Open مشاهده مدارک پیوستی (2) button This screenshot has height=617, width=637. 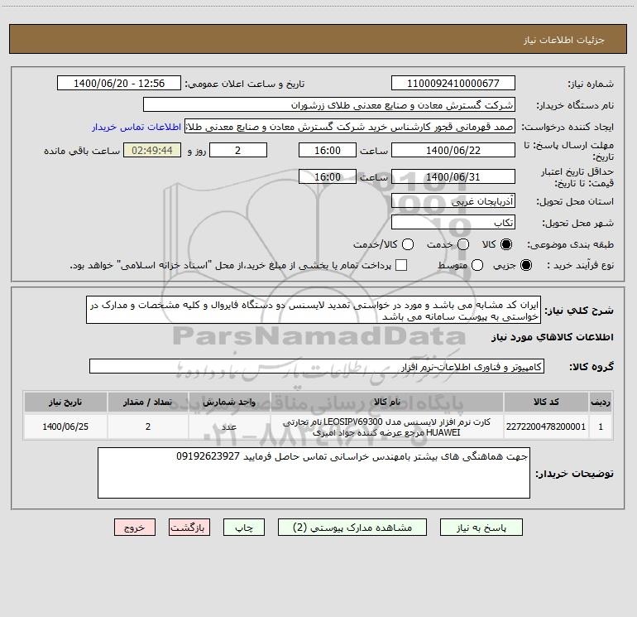coord(352,528)
